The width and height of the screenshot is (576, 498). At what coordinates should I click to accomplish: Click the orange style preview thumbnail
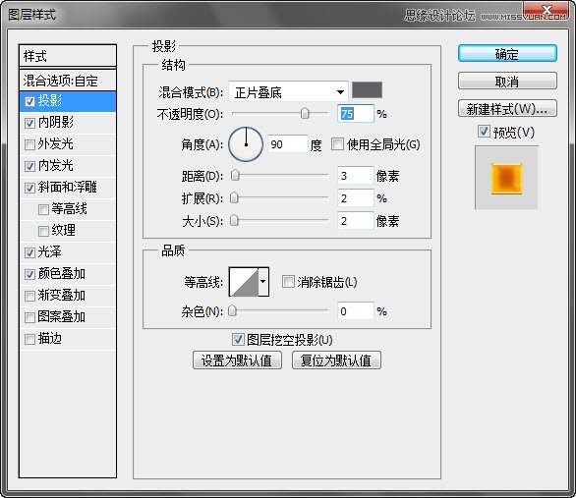point(506,179)
